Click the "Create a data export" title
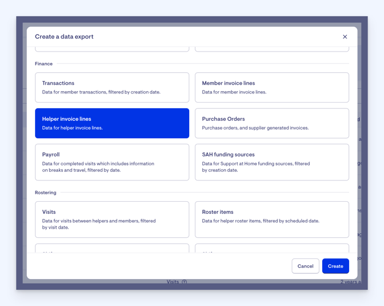Screen dimensions: 384x306 [64, 37]
